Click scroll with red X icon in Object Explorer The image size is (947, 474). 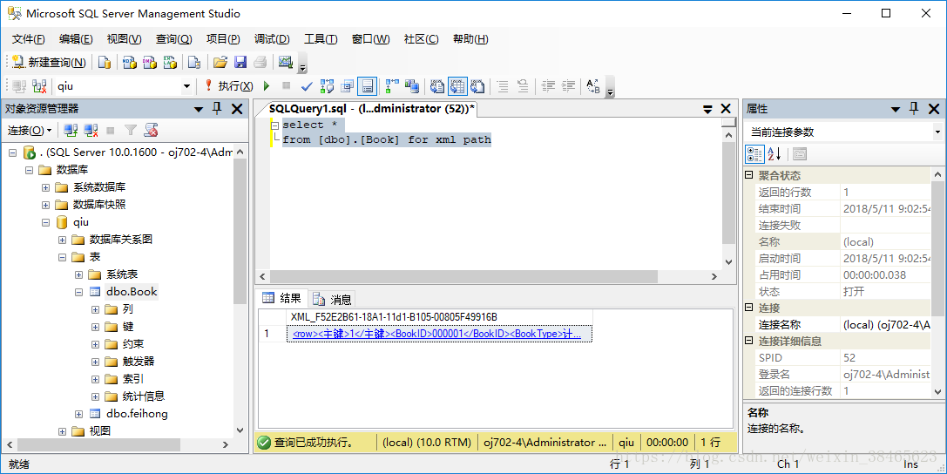click(x=151, y=131)
